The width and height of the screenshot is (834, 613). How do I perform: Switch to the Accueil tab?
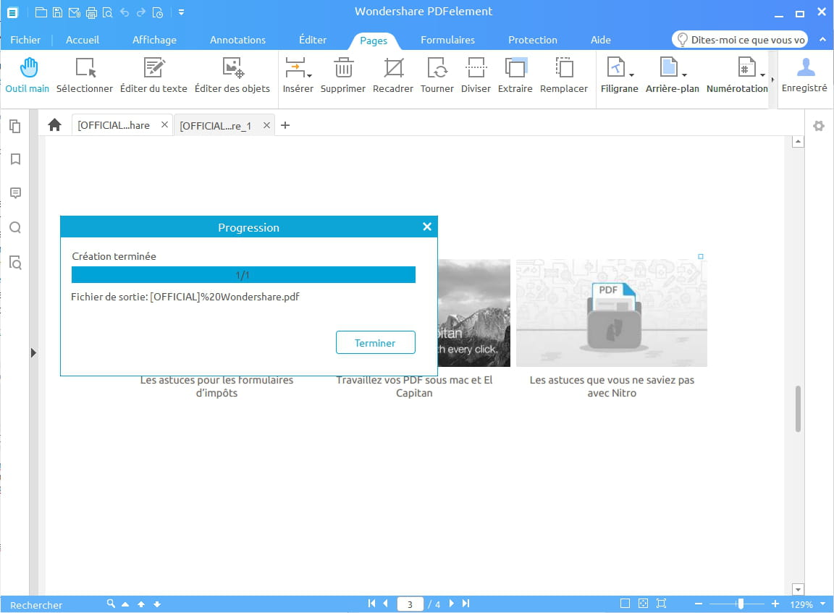(83, 40)
